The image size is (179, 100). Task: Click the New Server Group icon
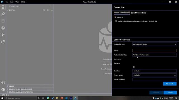[48, 10]
